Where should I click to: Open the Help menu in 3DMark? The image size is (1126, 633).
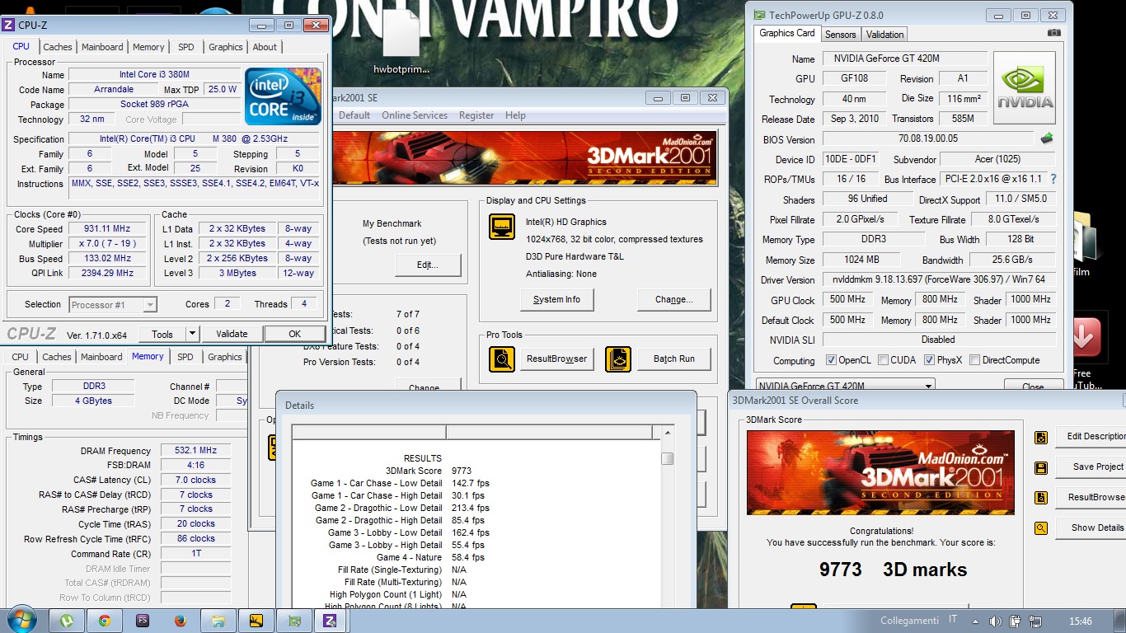515,115
